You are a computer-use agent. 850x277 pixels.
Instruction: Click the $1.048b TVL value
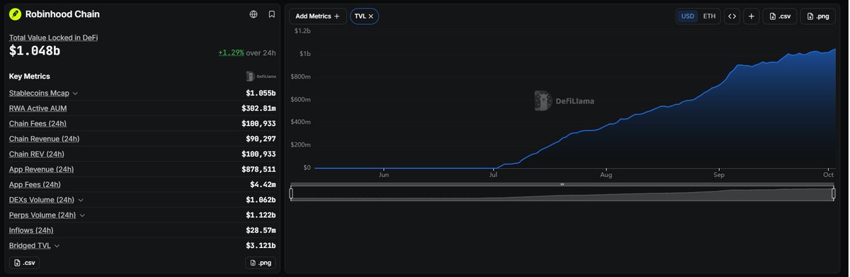(35, 51)
